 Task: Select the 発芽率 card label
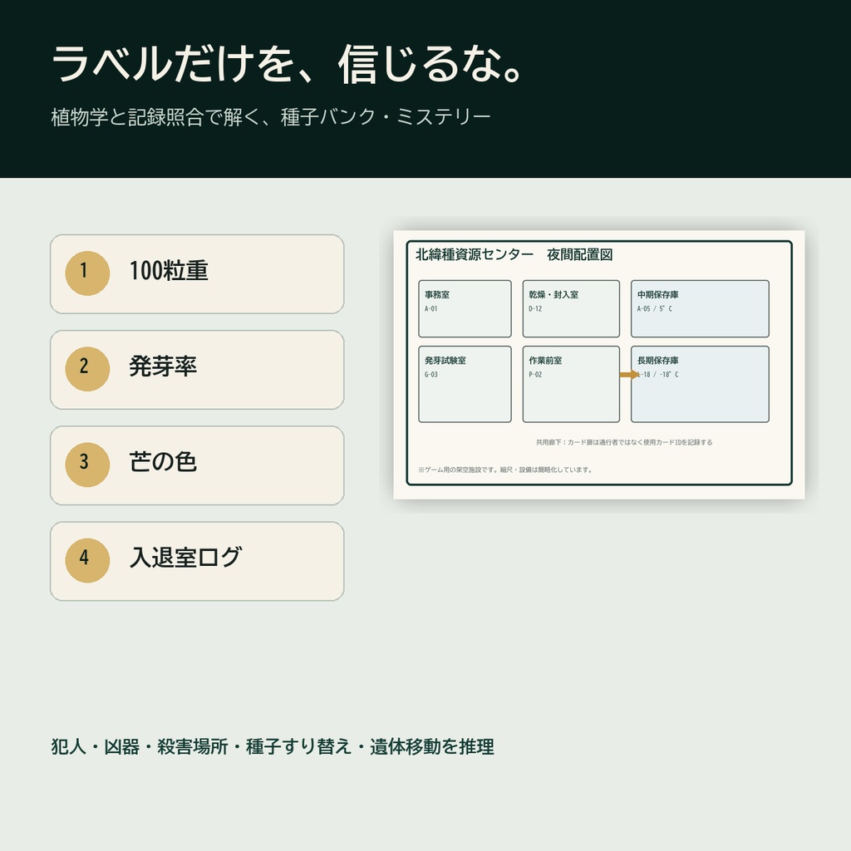163,366
